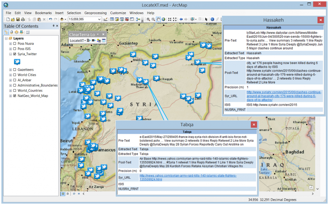The image size is (329, 205).
Task: Switch to List By Visibility view
Action: [x=16, y=32]
